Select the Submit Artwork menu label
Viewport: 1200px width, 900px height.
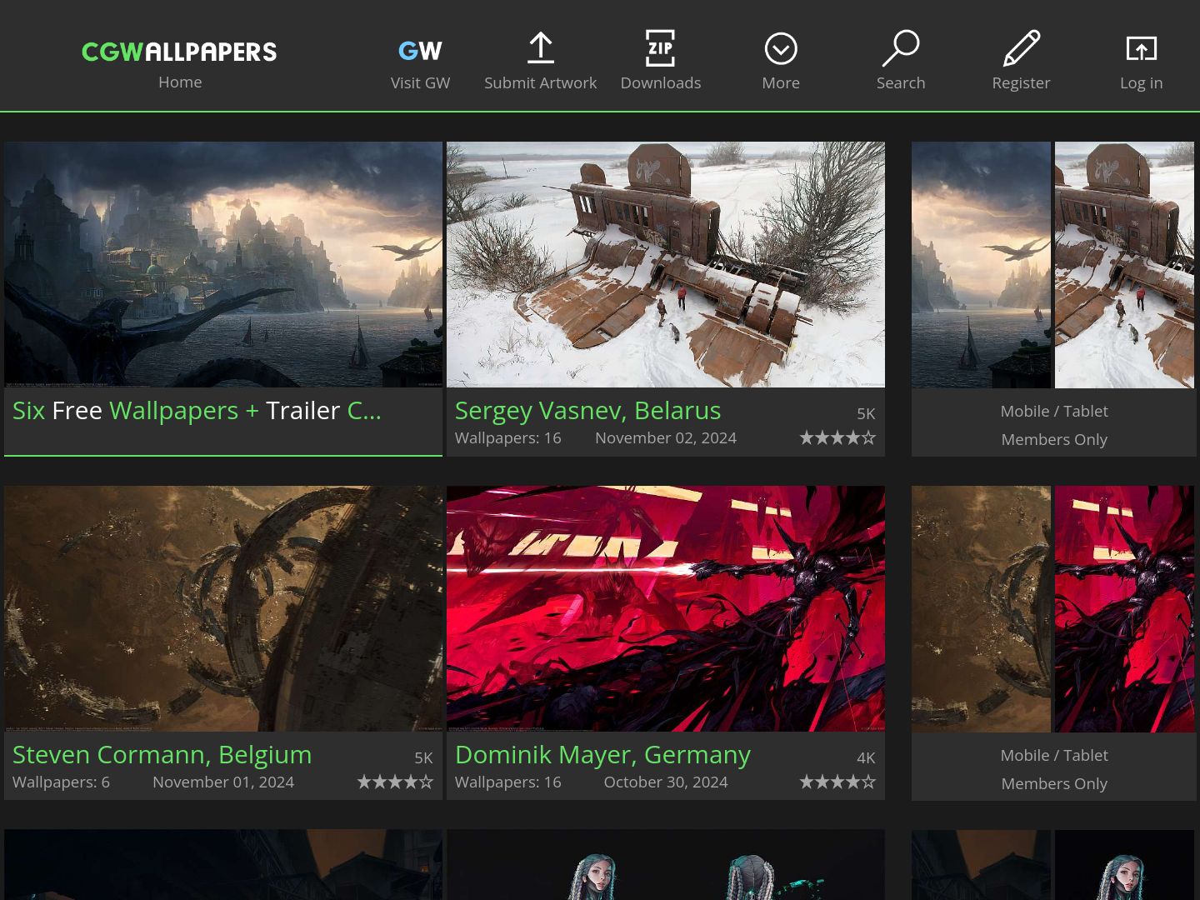tap(541, 82)
